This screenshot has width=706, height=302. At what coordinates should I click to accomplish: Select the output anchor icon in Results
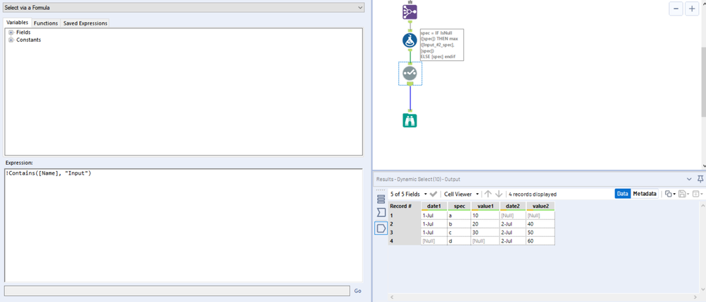pyautogui.click(x=381, y=228)
